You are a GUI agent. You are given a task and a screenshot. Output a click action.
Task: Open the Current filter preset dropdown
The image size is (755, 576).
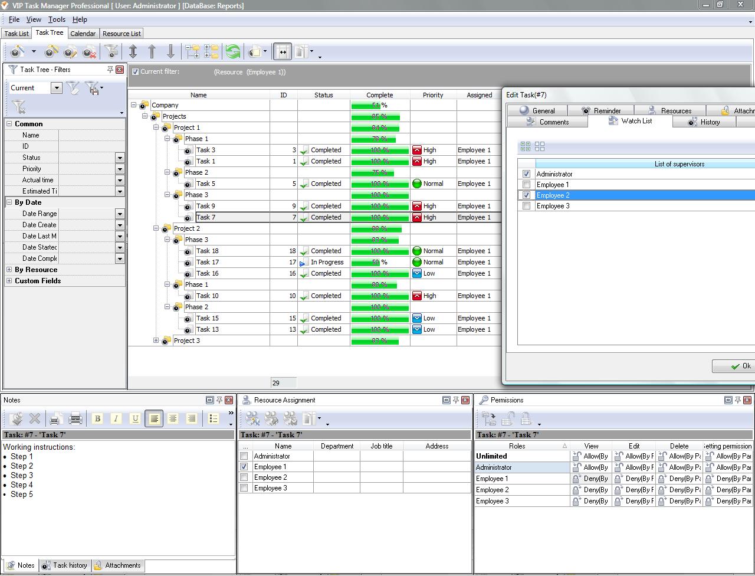57,88
